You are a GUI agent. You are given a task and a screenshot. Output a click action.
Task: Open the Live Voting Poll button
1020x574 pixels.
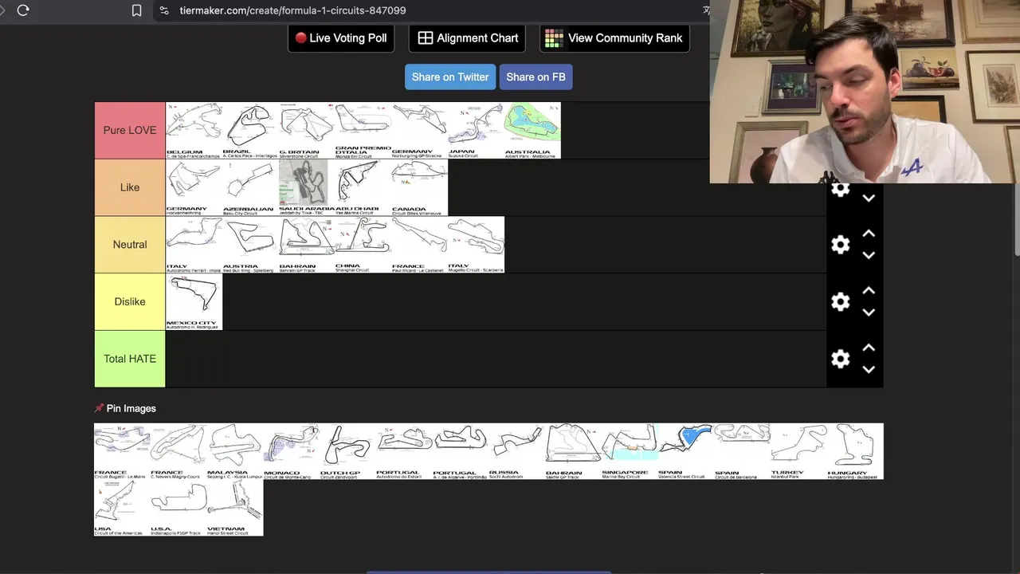pos(341,37)
